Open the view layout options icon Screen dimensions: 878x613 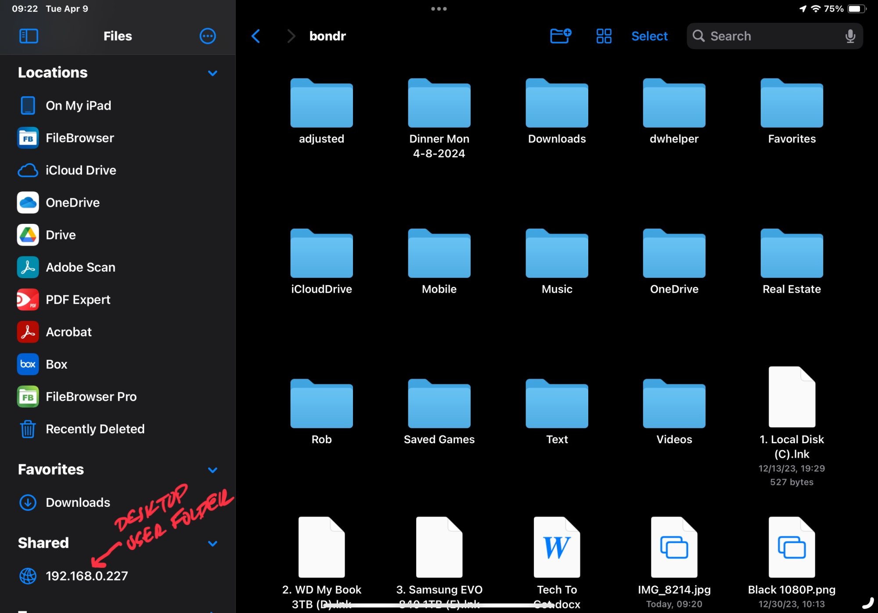click(604, 36)
